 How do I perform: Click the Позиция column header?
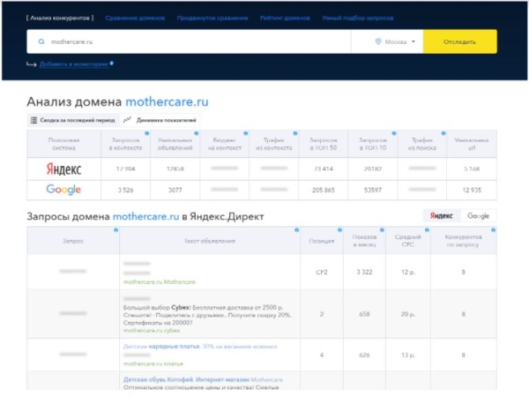point(322,241)
